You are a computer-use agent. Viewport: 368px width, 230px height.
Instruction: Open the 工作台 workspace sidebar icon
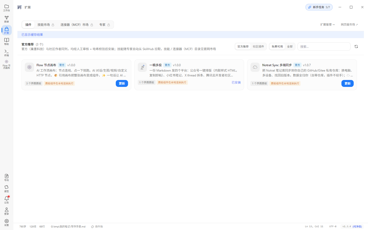click(x=7, y=8)
